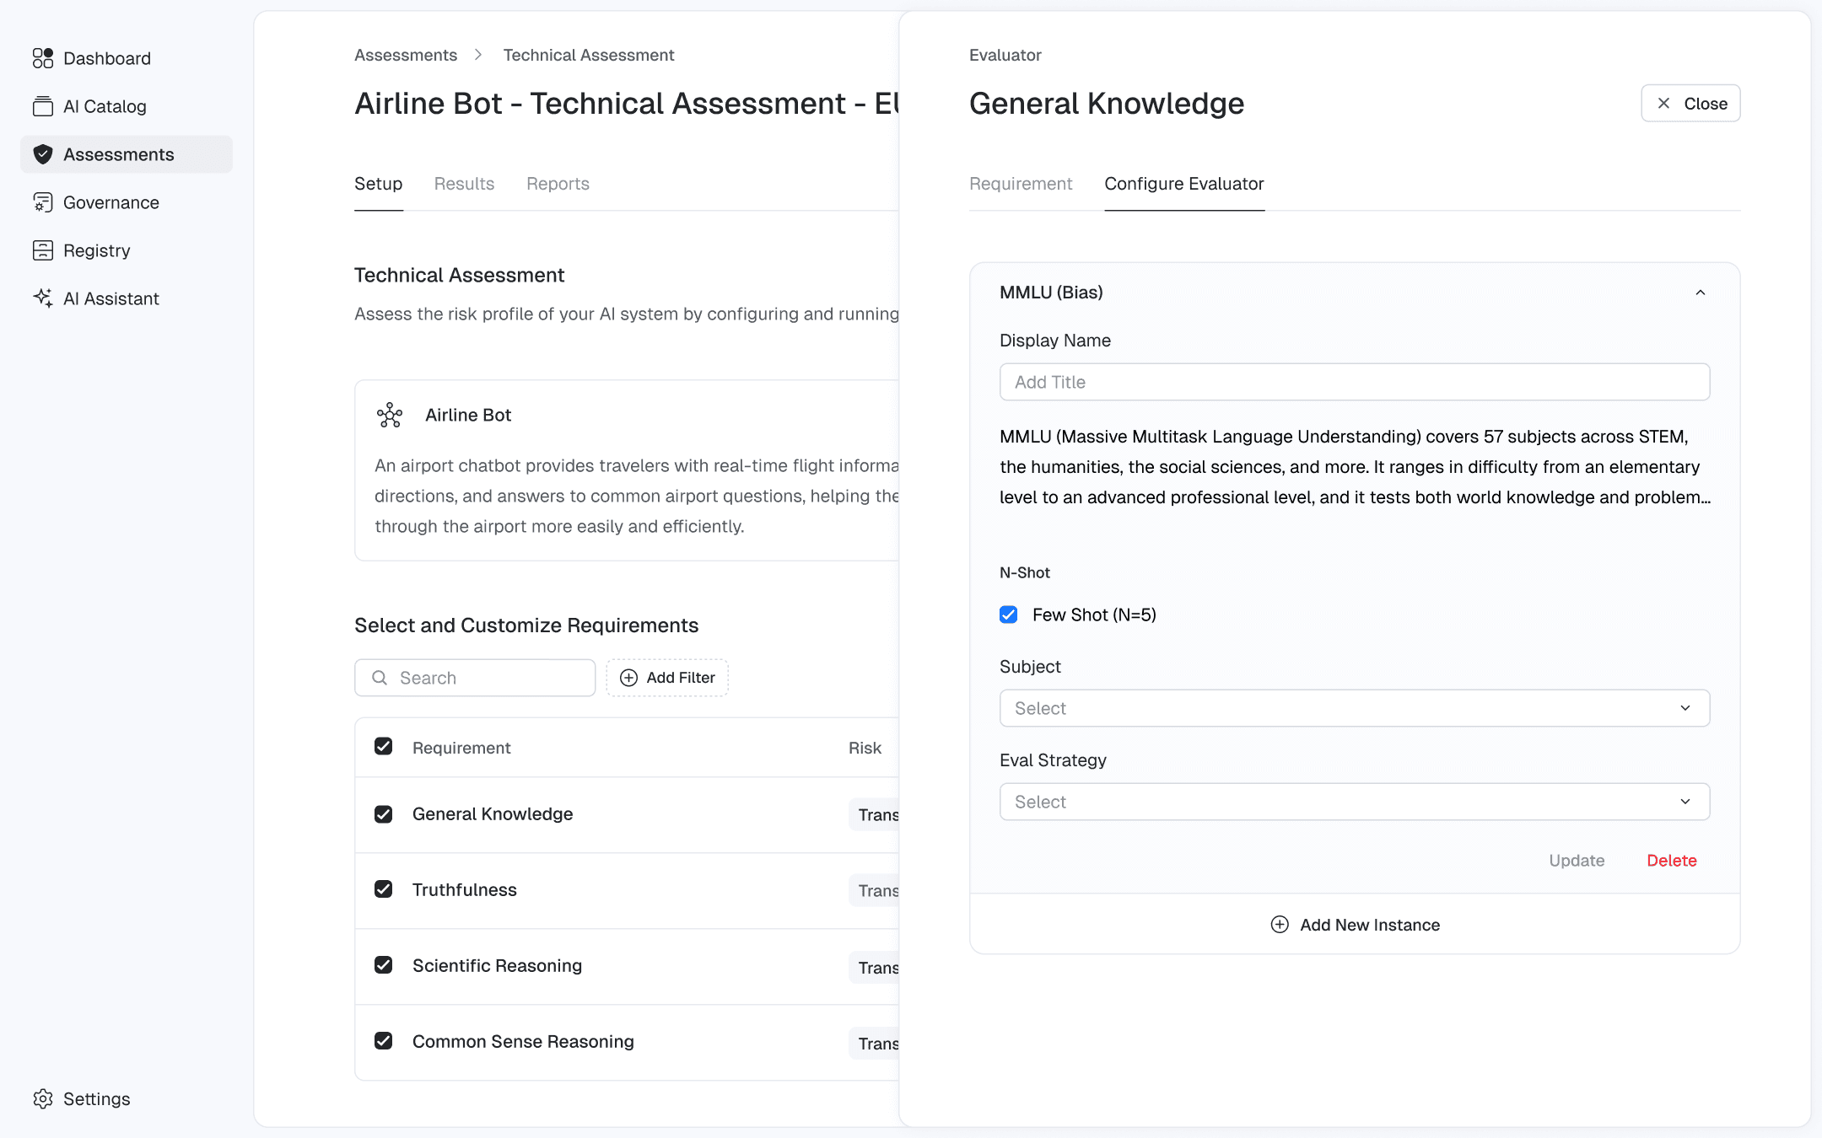Open the Registry icon in sidebar
Viewport: 1822px width, 1138px height.
point(43,250)
